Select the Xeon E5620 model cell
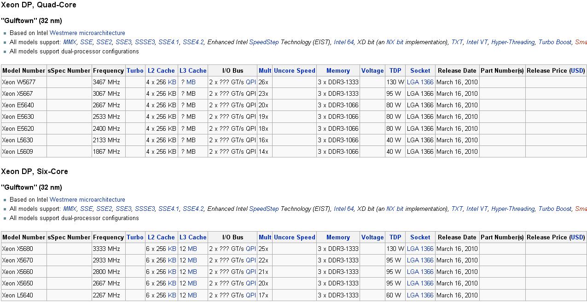Viewport: 587px width, 302px height. [23, 129]
